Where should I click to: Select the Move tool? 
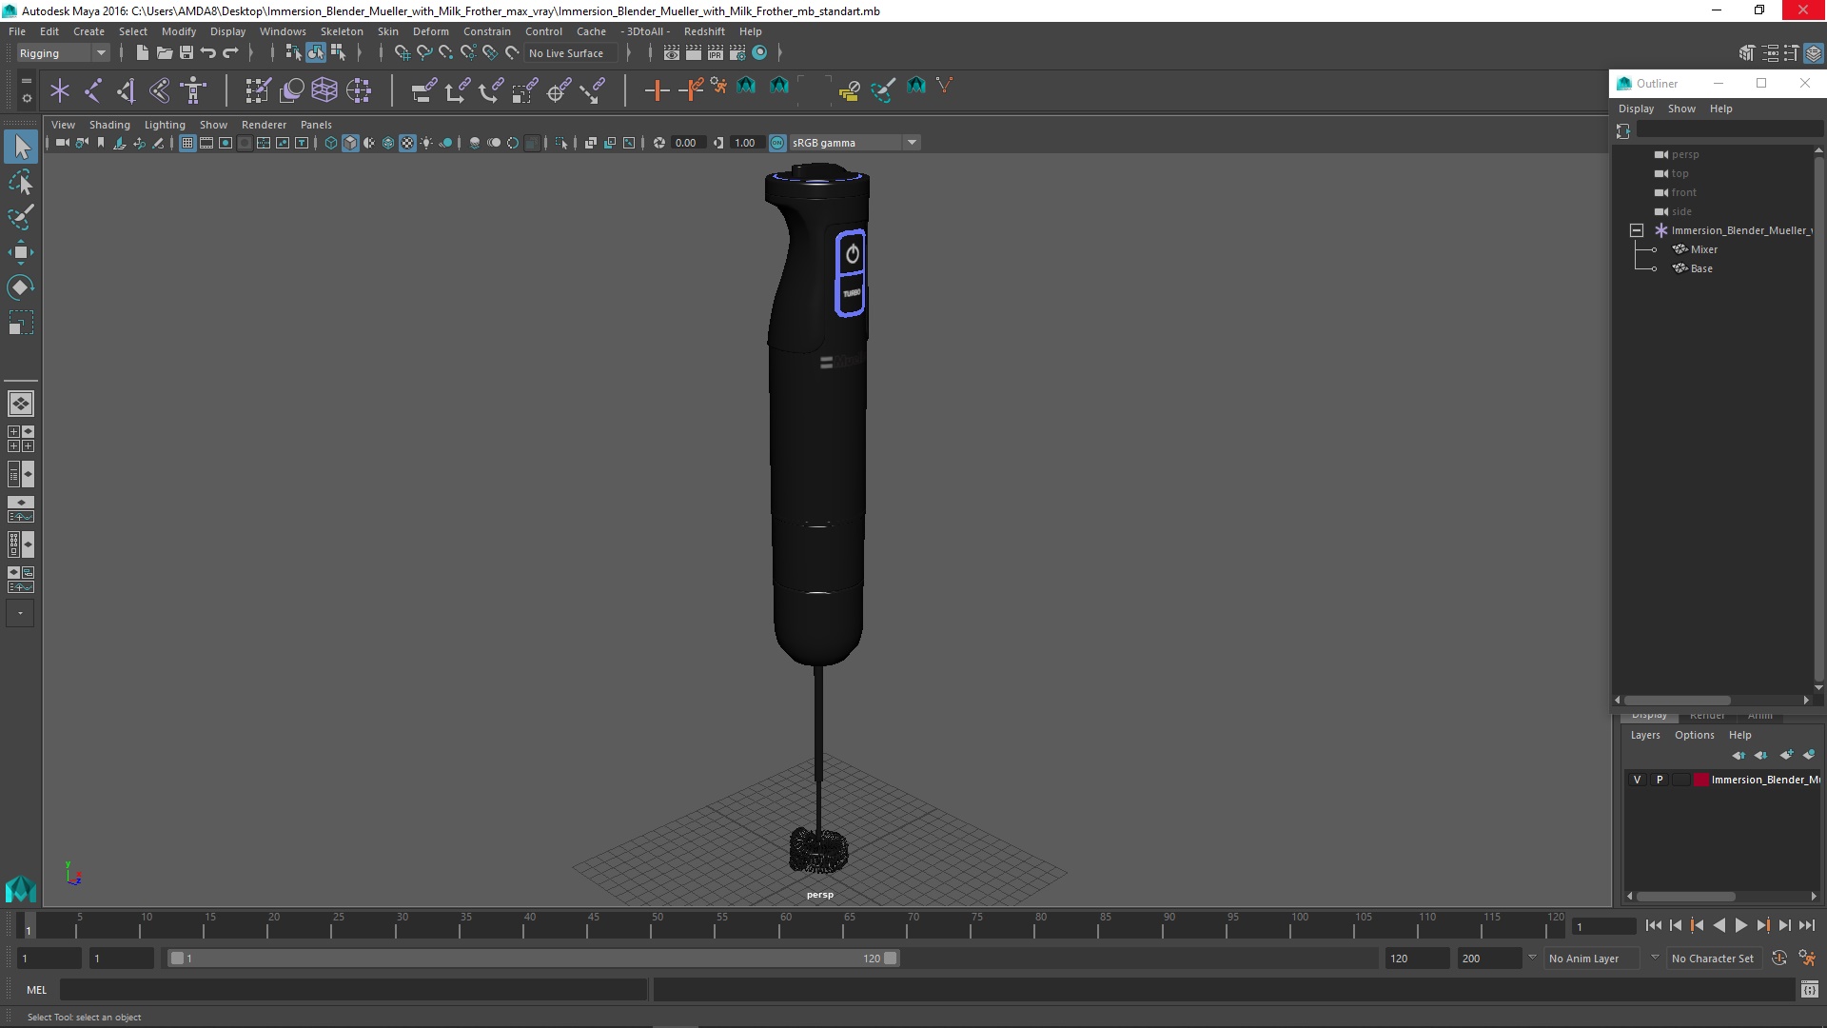click(21, 252)
